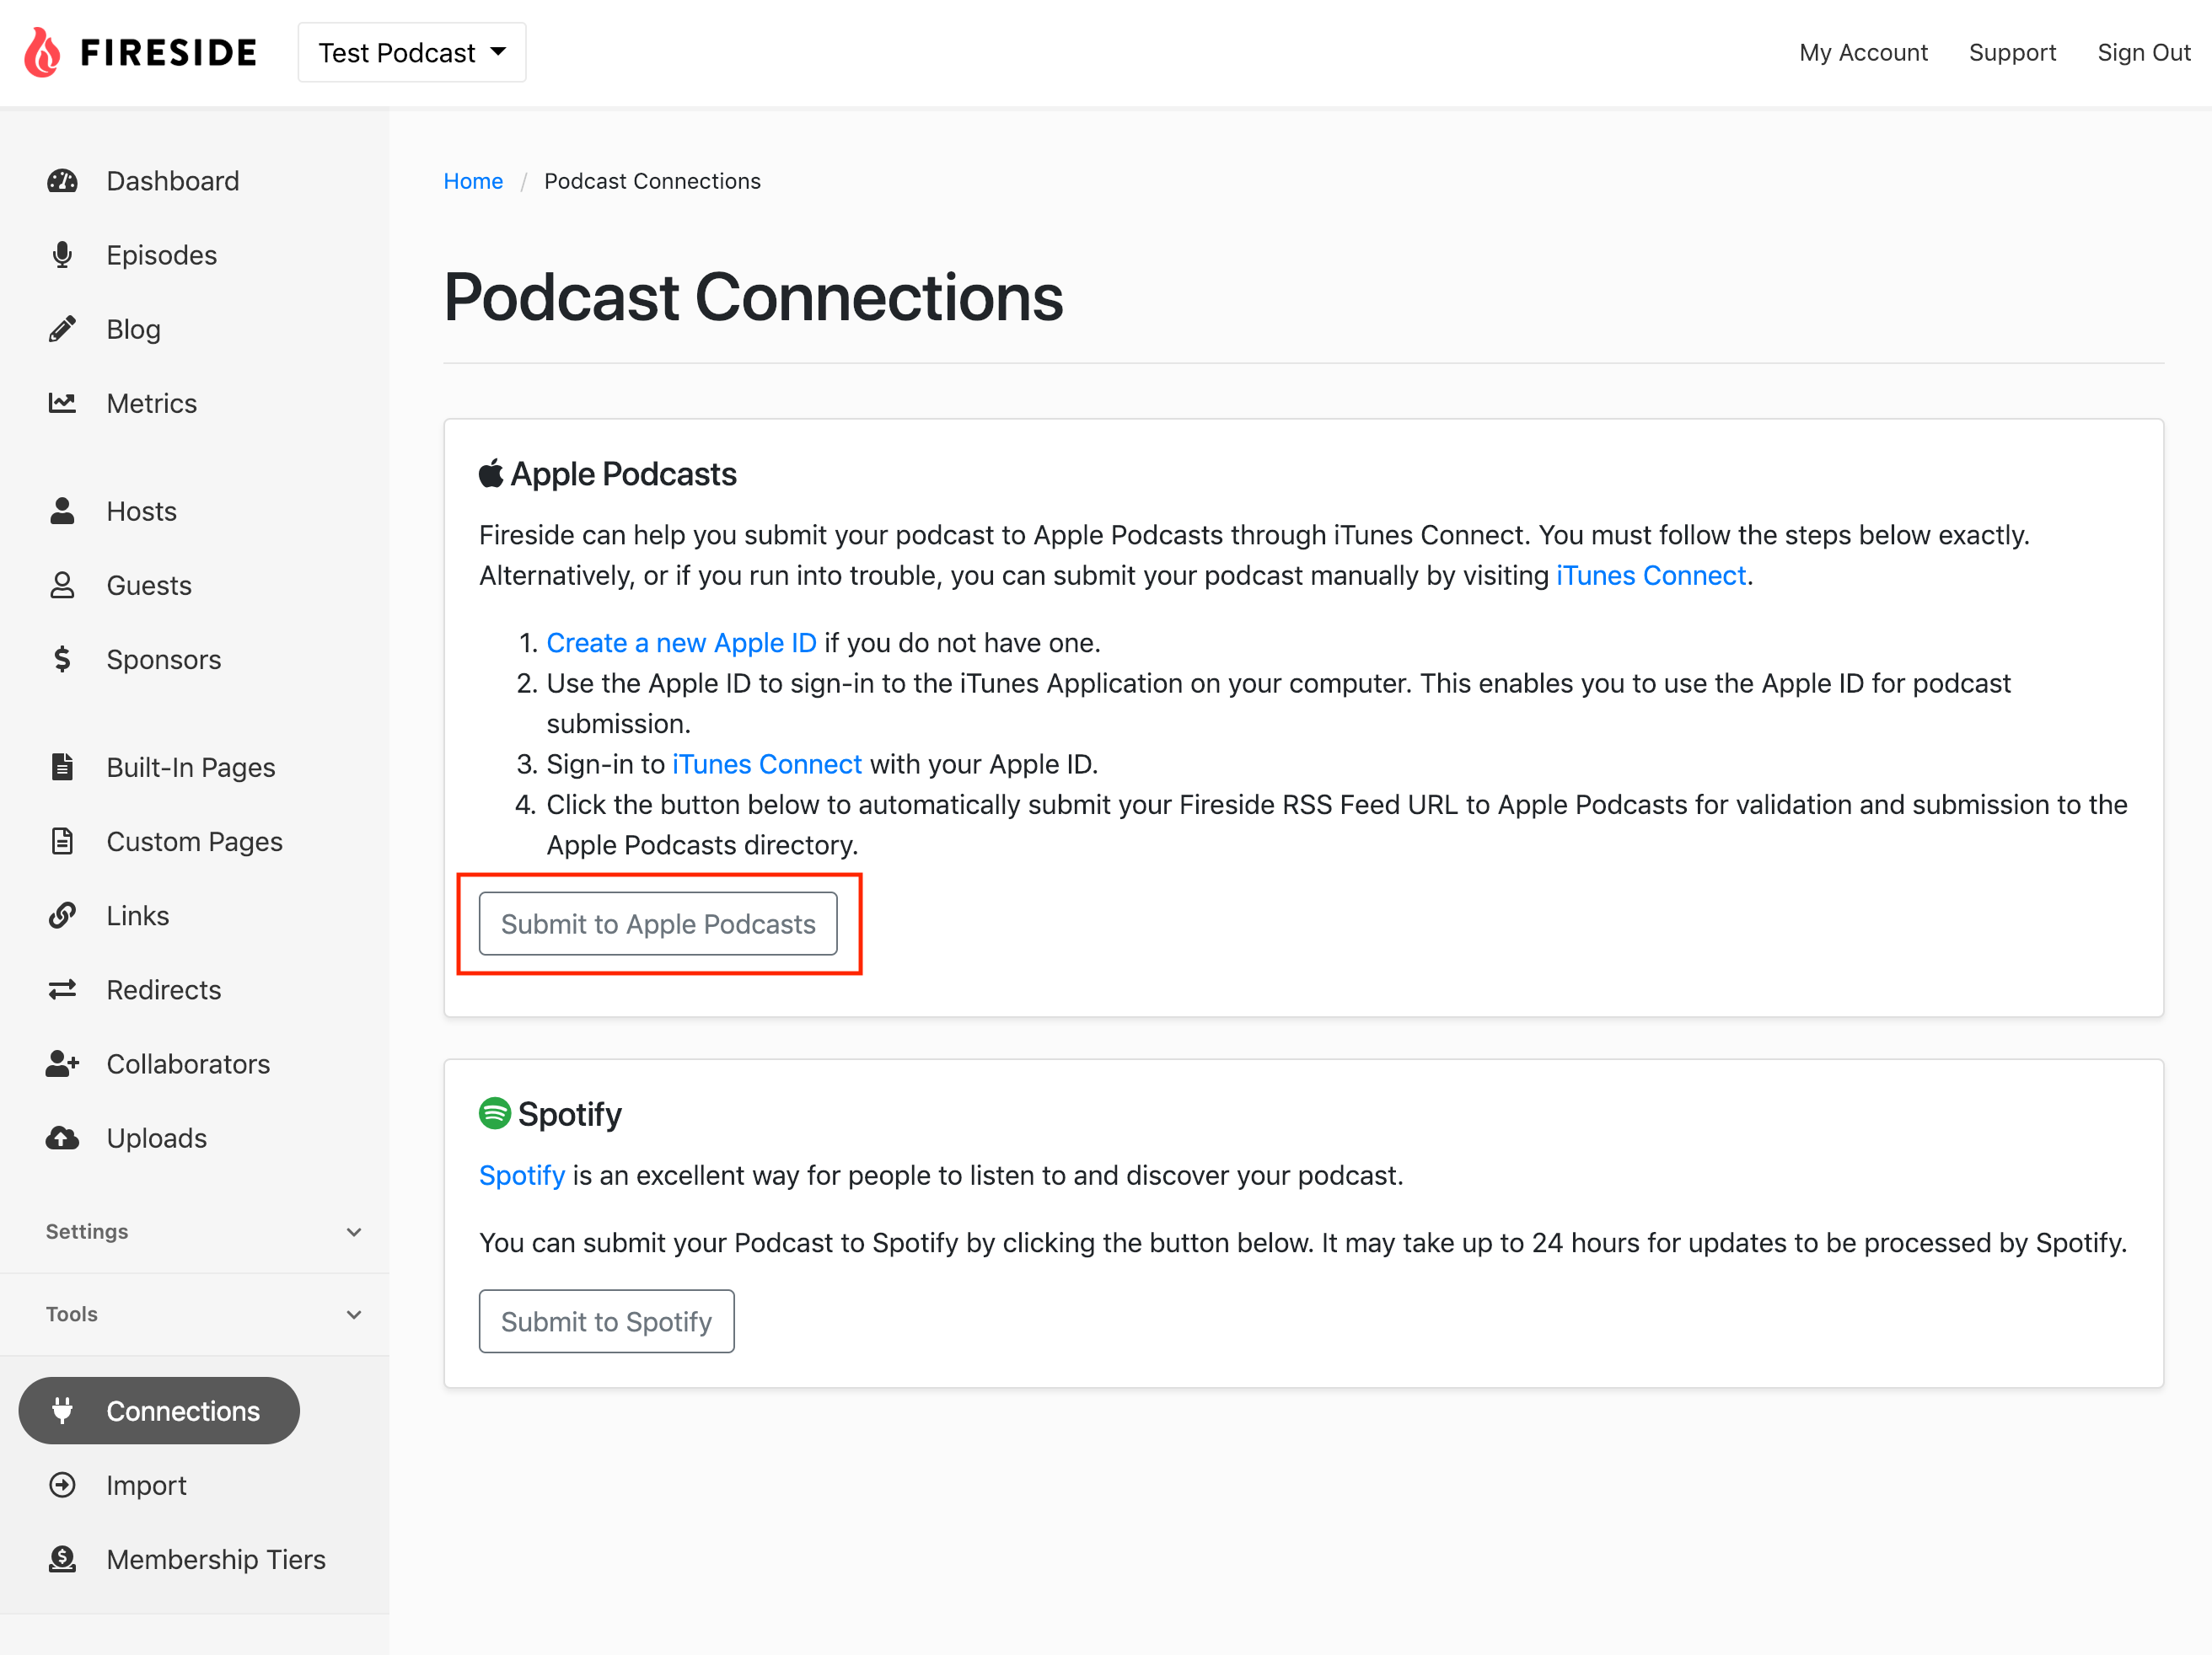The height and width of the screenshot is (1655, 2212).
Task: Click the FIRESIDE wordmark text
Action: click(x=168, y=52)
